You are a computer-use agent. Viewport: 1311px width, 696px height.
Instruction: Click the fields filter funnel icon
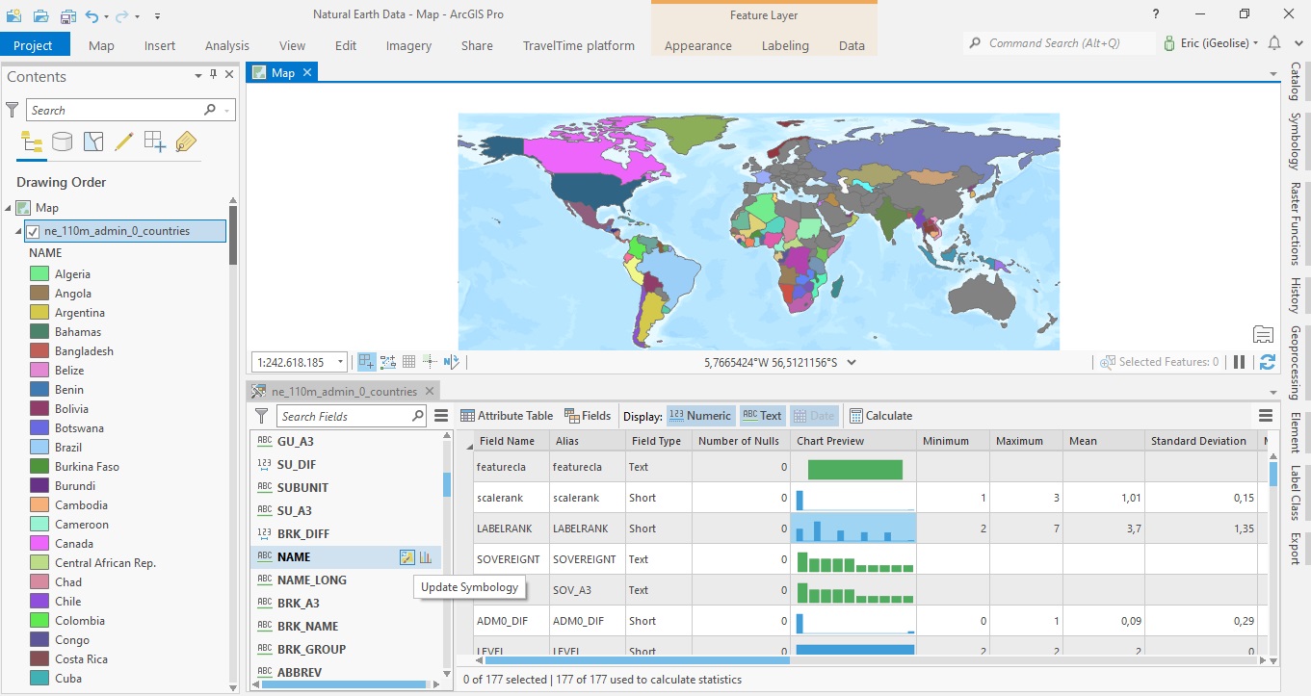261,416
